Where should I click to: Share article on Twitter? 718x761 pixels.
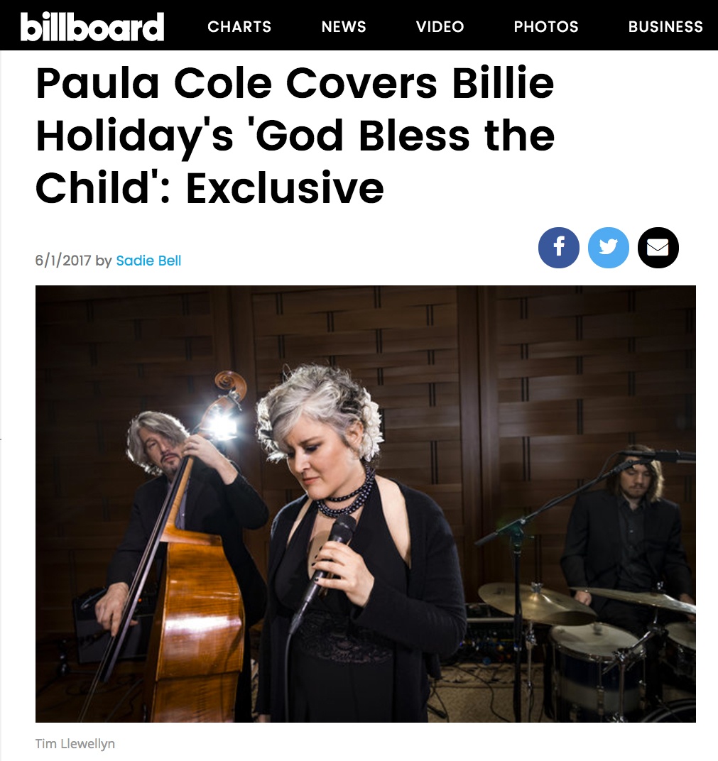(x=609, y=248)
